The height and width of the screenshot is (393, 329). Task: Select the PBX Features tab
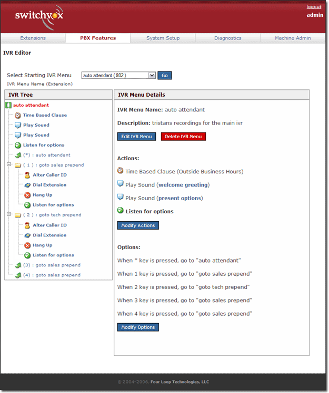pos(98,38)
